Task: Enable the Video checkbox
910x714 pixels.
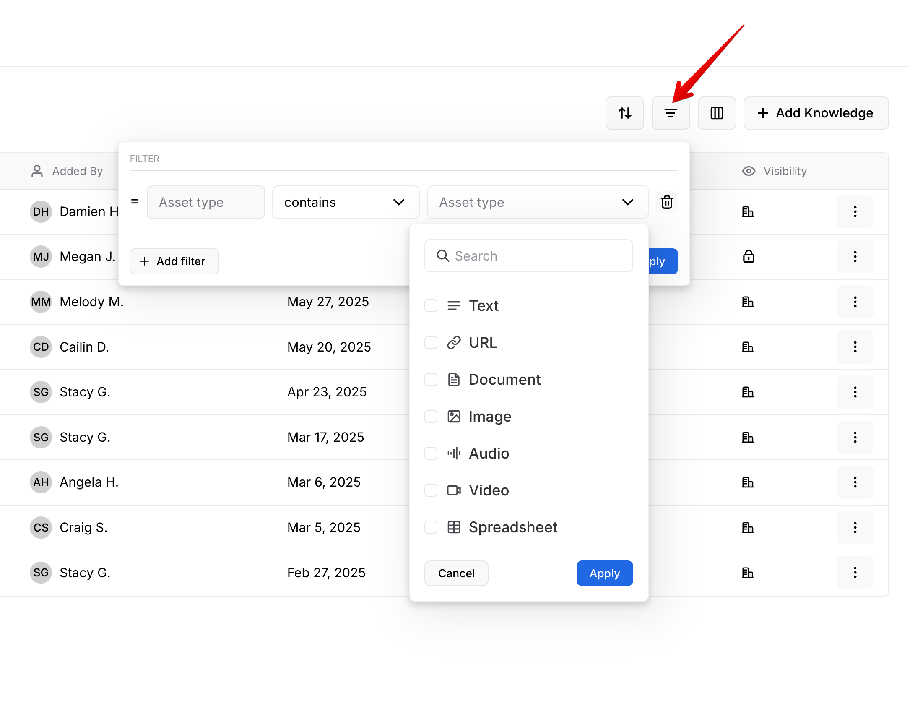Action: click(431, 490)
